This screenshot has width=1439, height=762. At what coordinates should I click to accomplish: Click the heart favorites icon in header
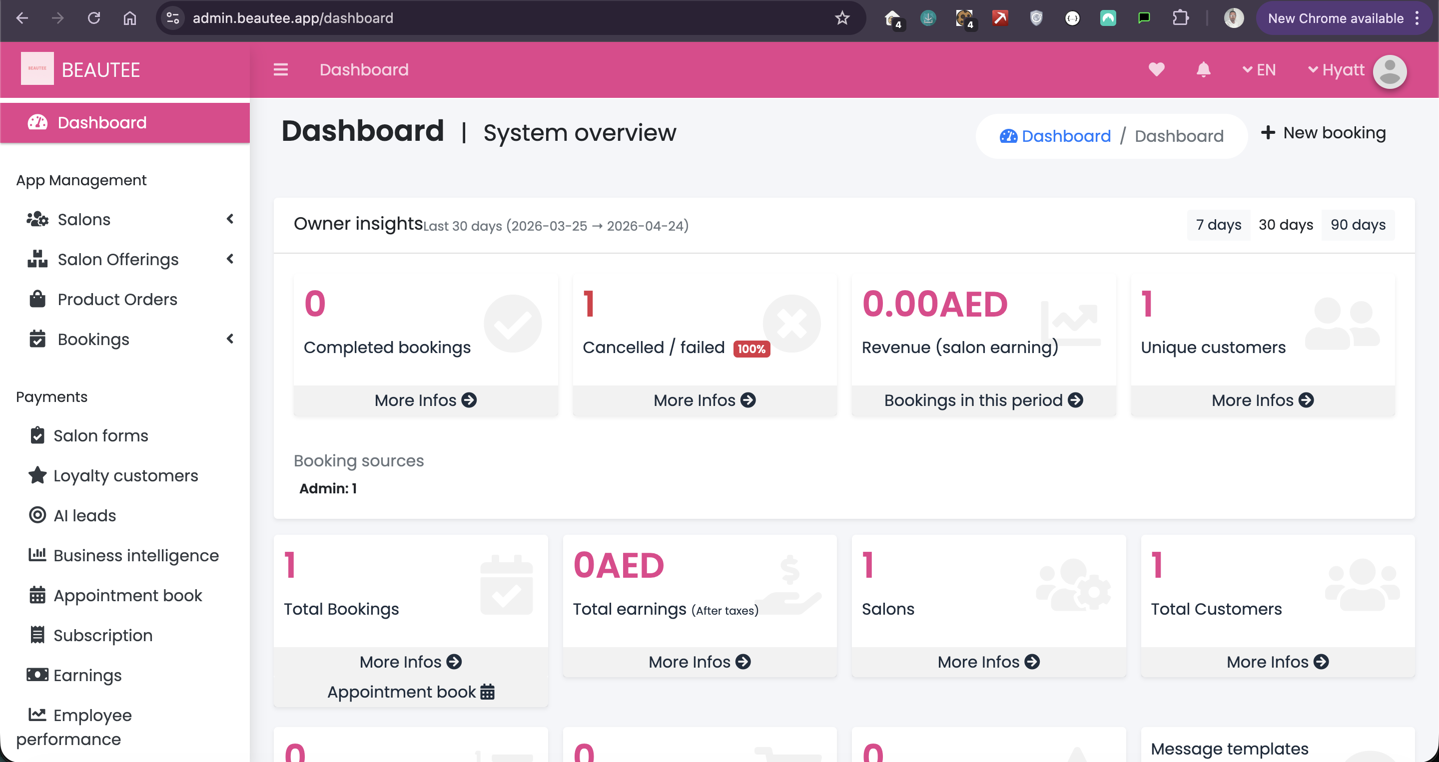click(x=1156, y=70)
